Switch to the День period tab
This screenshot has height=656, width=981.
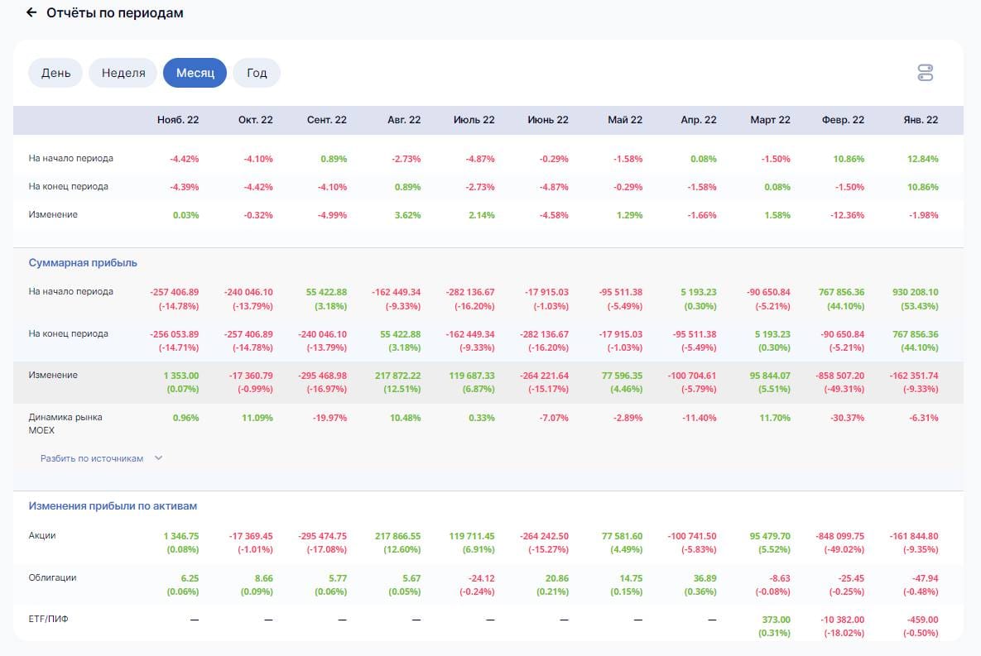[56, 73]
